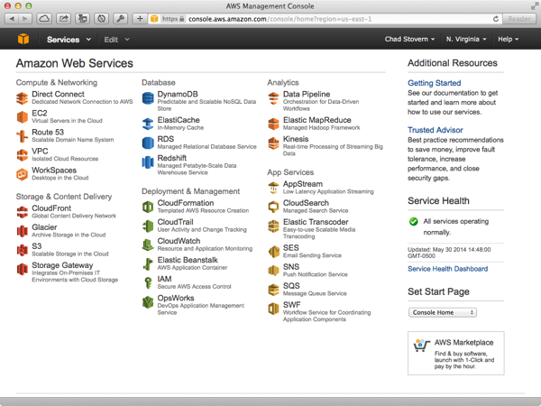Click the CloudSearch icon
Image resolution: width=541 pixels, height=406 pixels.
pyautogui.click(x=273, y=207)
